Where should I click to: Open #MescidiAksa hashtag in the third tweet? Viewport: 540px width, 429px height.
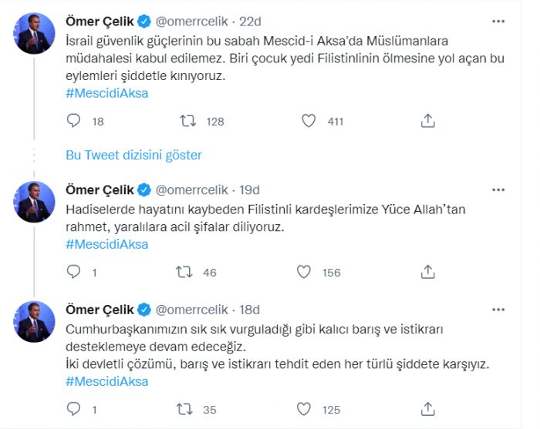107,381
